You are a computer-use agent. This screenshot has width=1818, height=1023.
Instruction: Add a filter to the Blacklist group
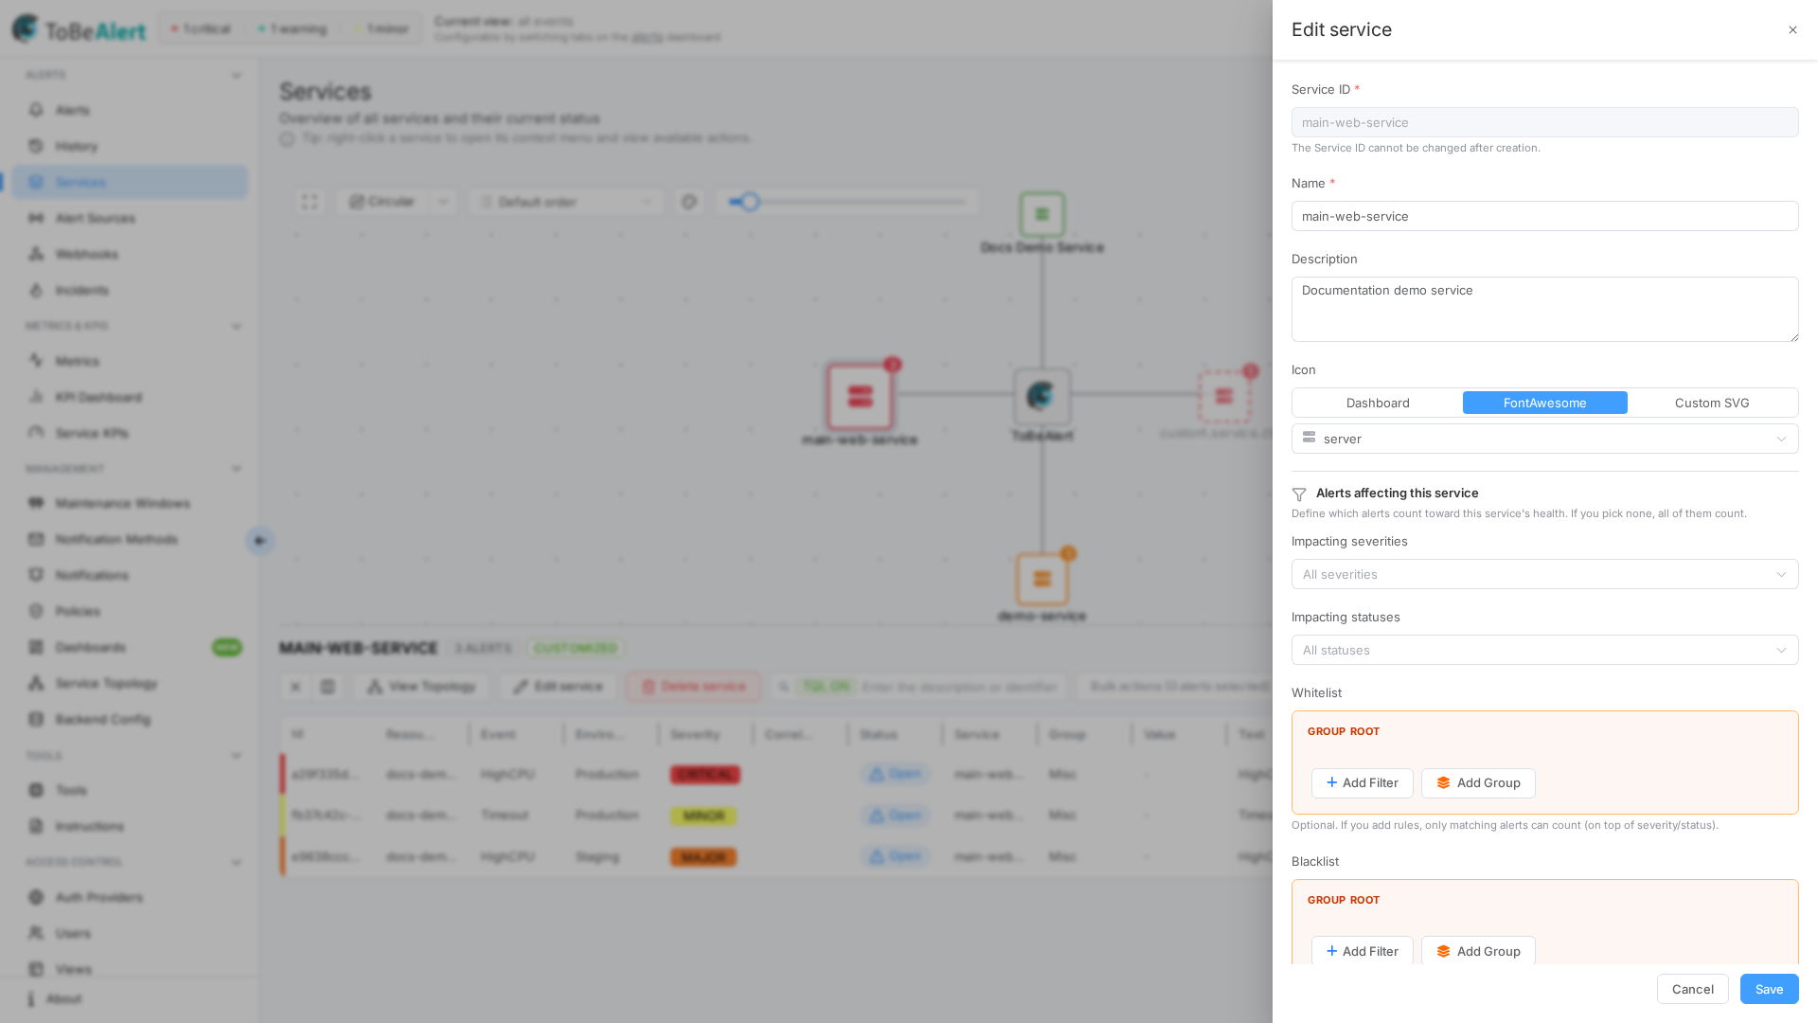(1362, 950)
